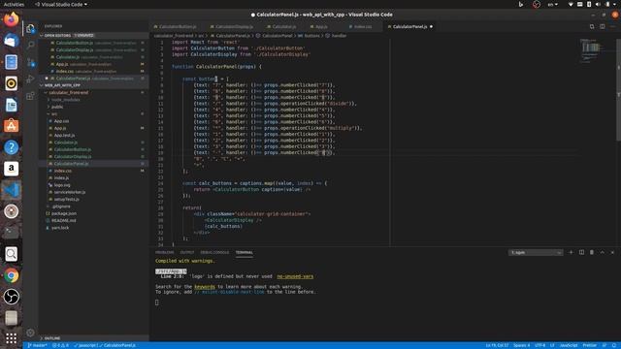Kill terminal with the trash icon
Viewport: 621px width, 349px height.
[592, 252]
